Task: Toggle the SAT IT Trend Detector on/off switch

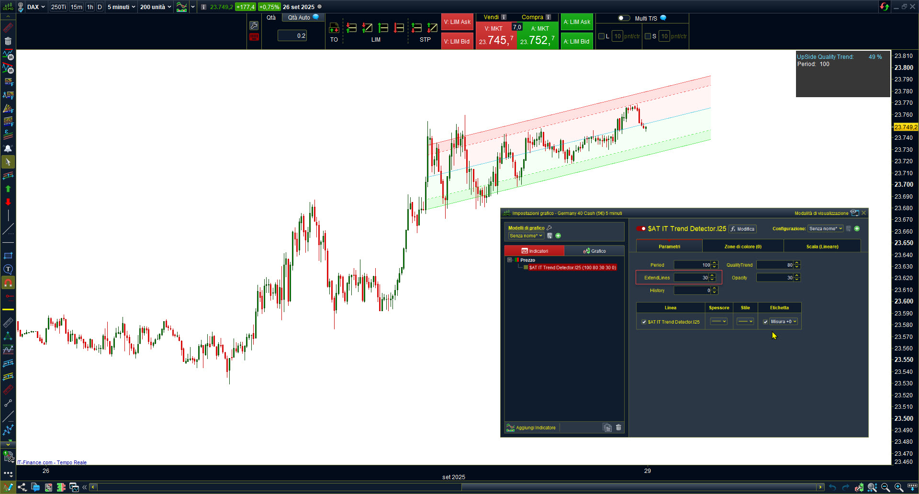Action: [x=641, y=229]
